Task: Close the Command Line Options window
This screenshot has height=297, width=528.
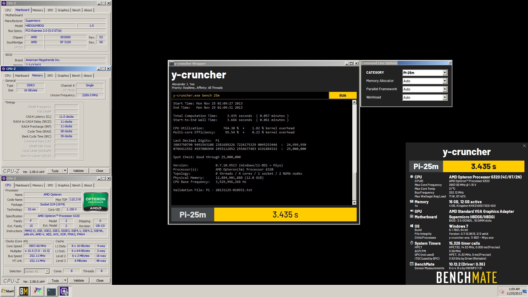Action: click(450, 63)
